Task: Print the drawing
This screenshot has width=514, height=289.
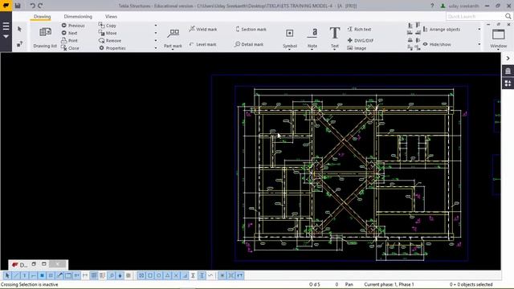Action: click(x=70, y=41)
